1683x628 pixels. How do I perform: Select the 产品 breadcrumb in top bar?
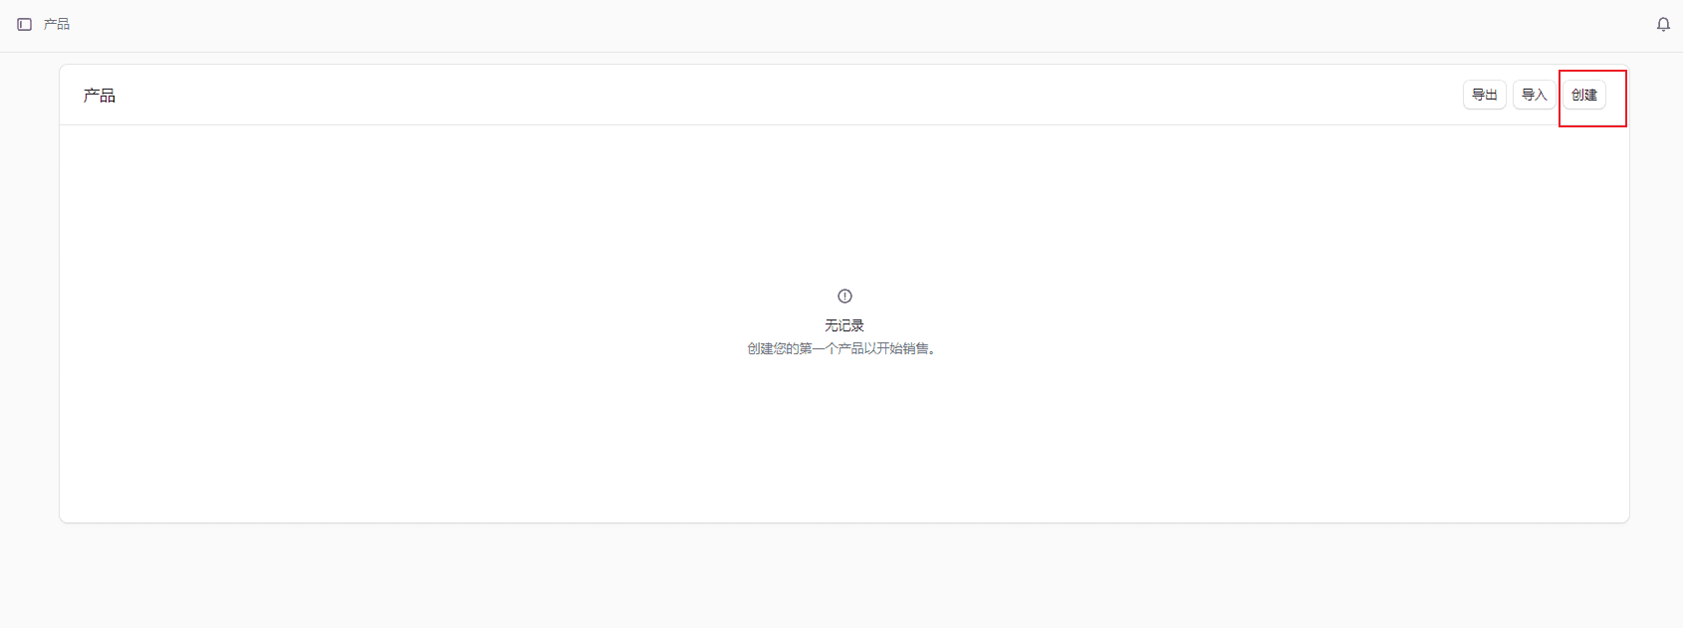tap(57, 24)
